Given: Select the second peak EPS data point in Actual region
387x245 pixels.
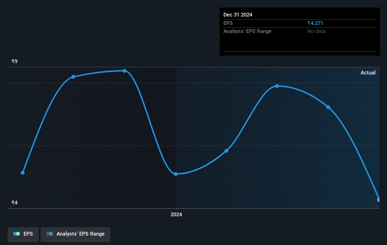Looking at the screenshot, I should point(277,86).
